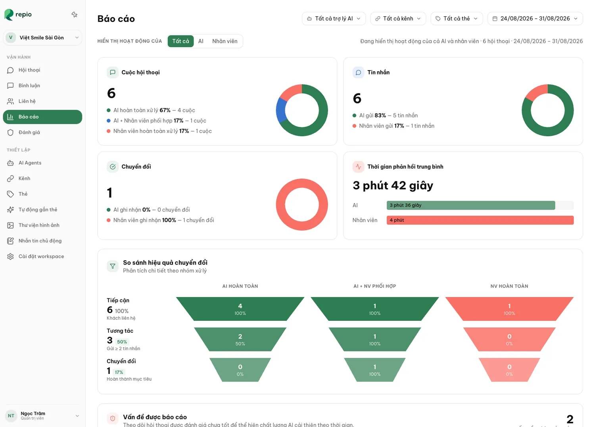
Task: Go to Bình luận in sidebar
Action: [x=42, y=86]
